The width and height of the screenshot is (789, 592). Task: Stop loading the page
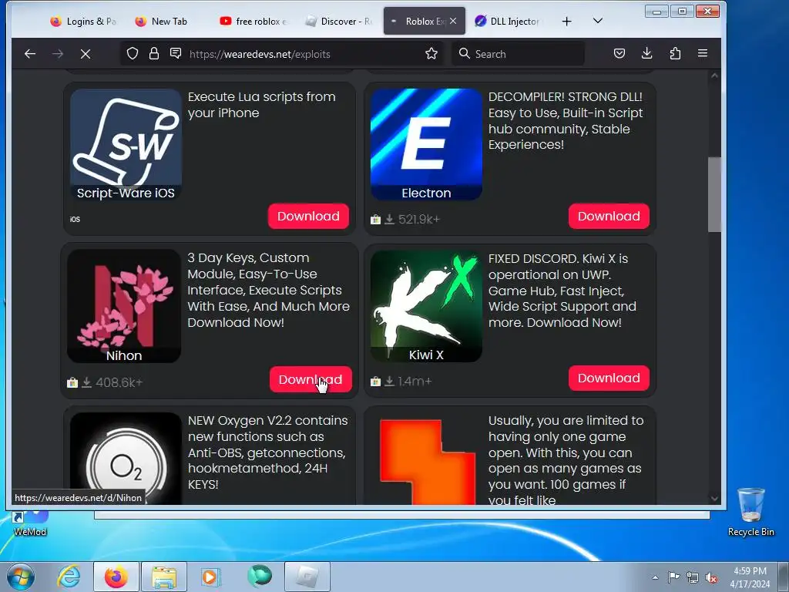pos(86,54)
